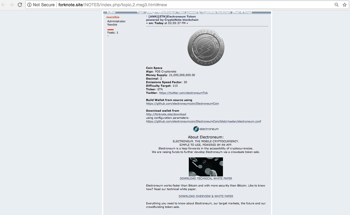The image size is (350, 215).
Task: Click the zoom magnifier icon in address bar
Action: click(x=336, y=5)
